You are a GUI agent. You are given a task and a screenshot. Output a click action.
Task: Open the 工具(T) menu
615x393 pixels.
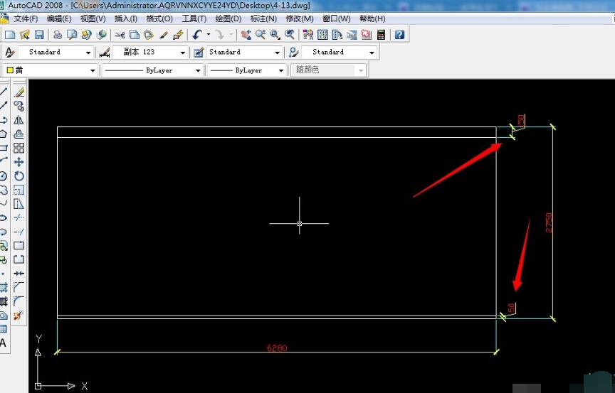click(194, 18)
